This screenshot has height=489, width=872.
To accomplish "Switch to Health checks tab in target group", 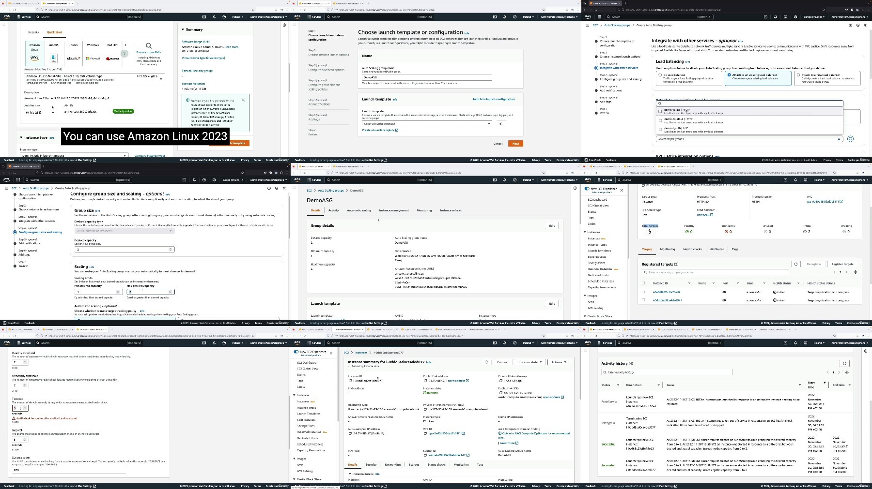I will pos(692,250).
